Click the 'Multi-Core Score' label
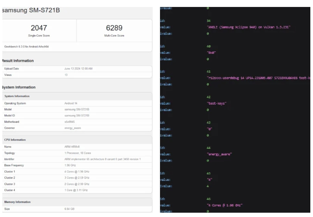Viewport: 313px width, 217px height. 114,36
